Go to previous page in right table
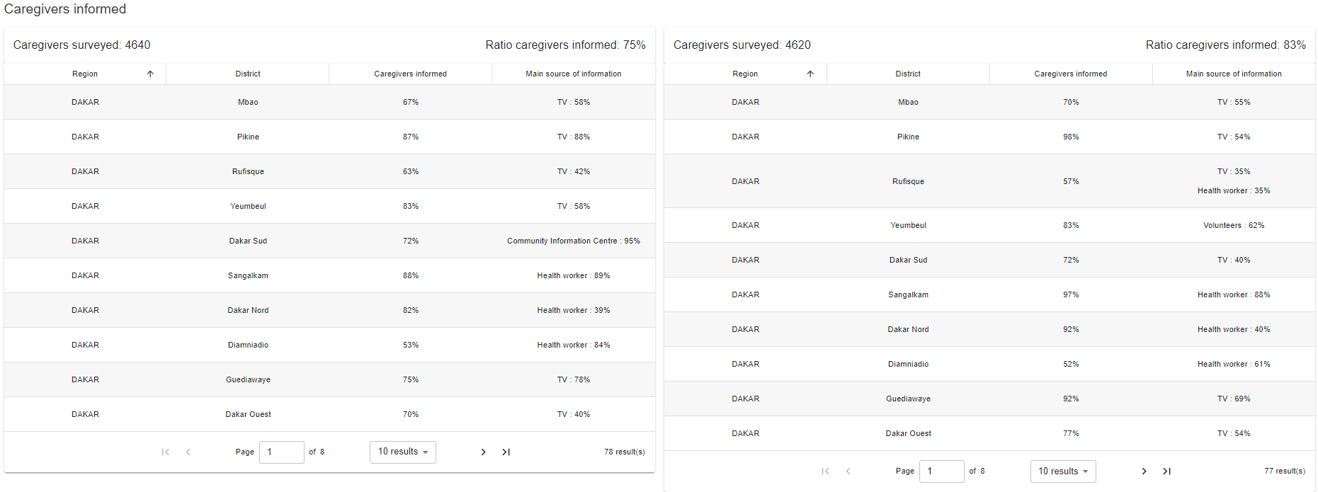This screenshot has width=1318, height=492. [848, 471]
